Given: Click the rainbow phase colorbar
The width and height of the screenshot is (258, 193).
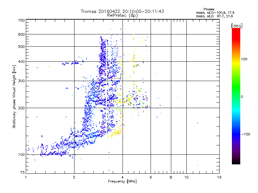Looking at the screenshot, I should coord(236,96).
